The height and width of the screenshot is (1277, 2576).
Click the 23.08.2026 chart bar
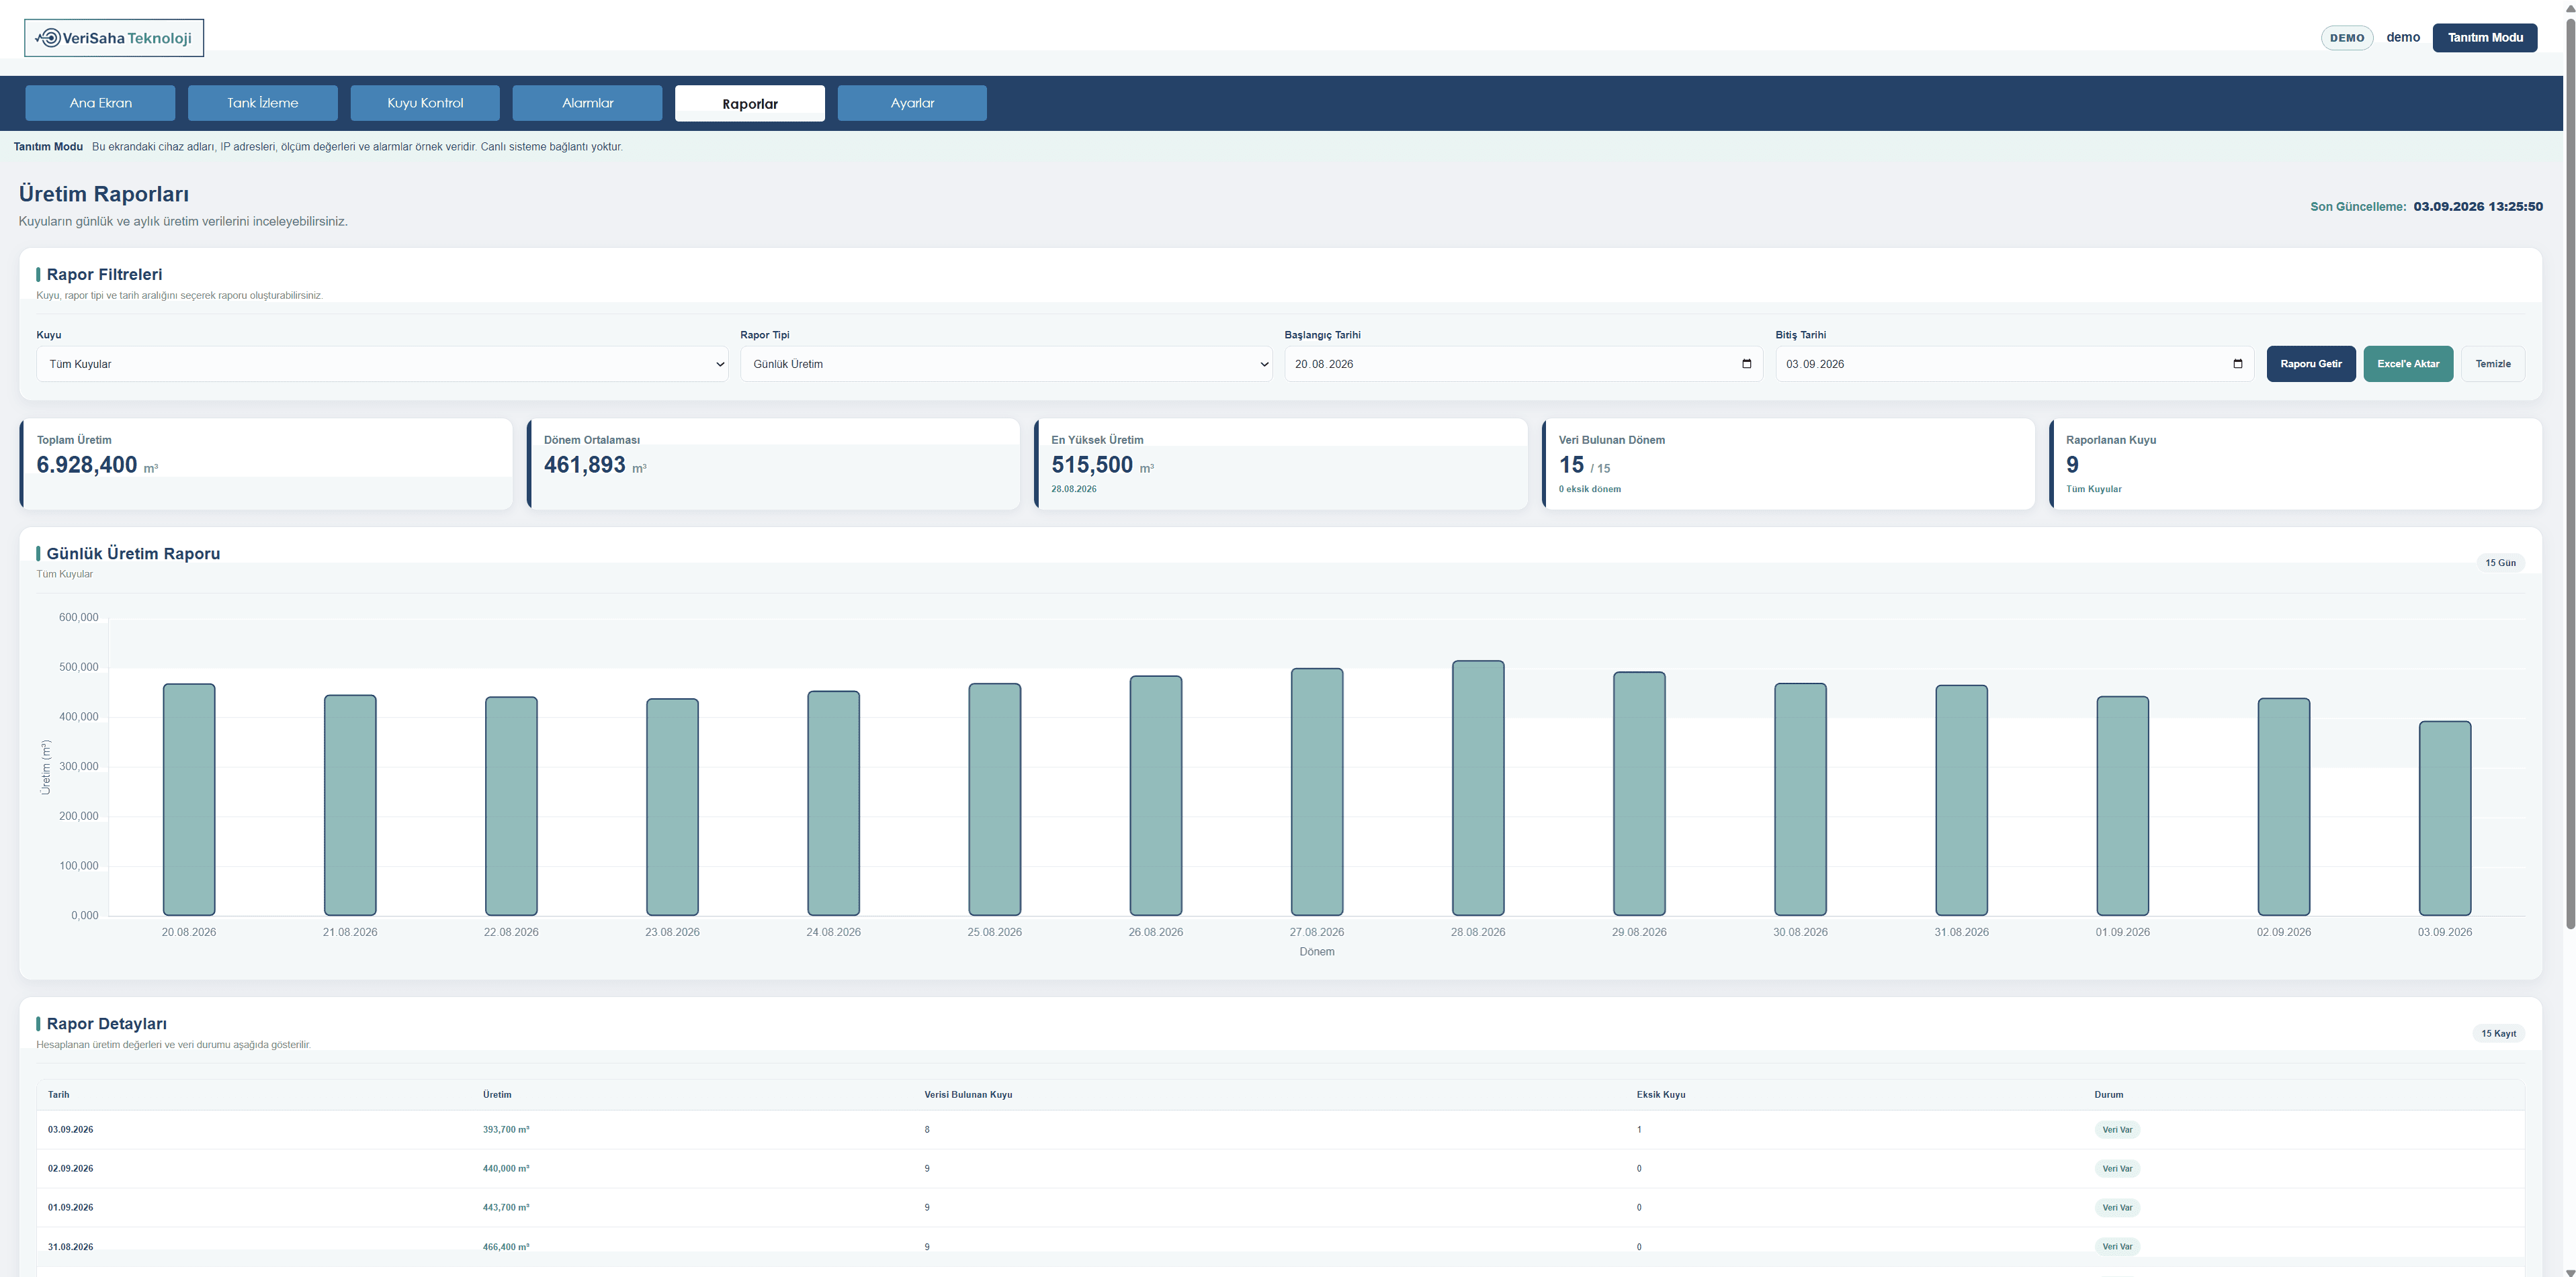[x=672, y=808]
